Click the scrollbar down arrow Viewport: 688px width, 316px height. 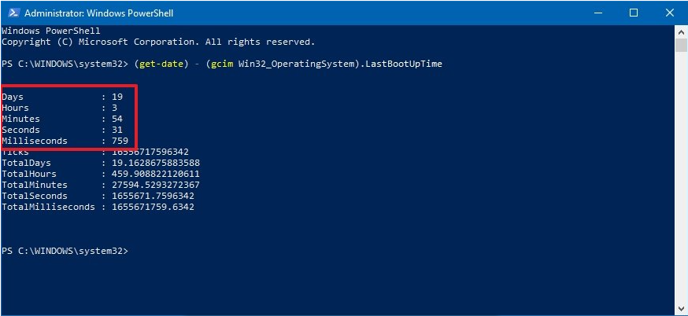coord(682,309)
